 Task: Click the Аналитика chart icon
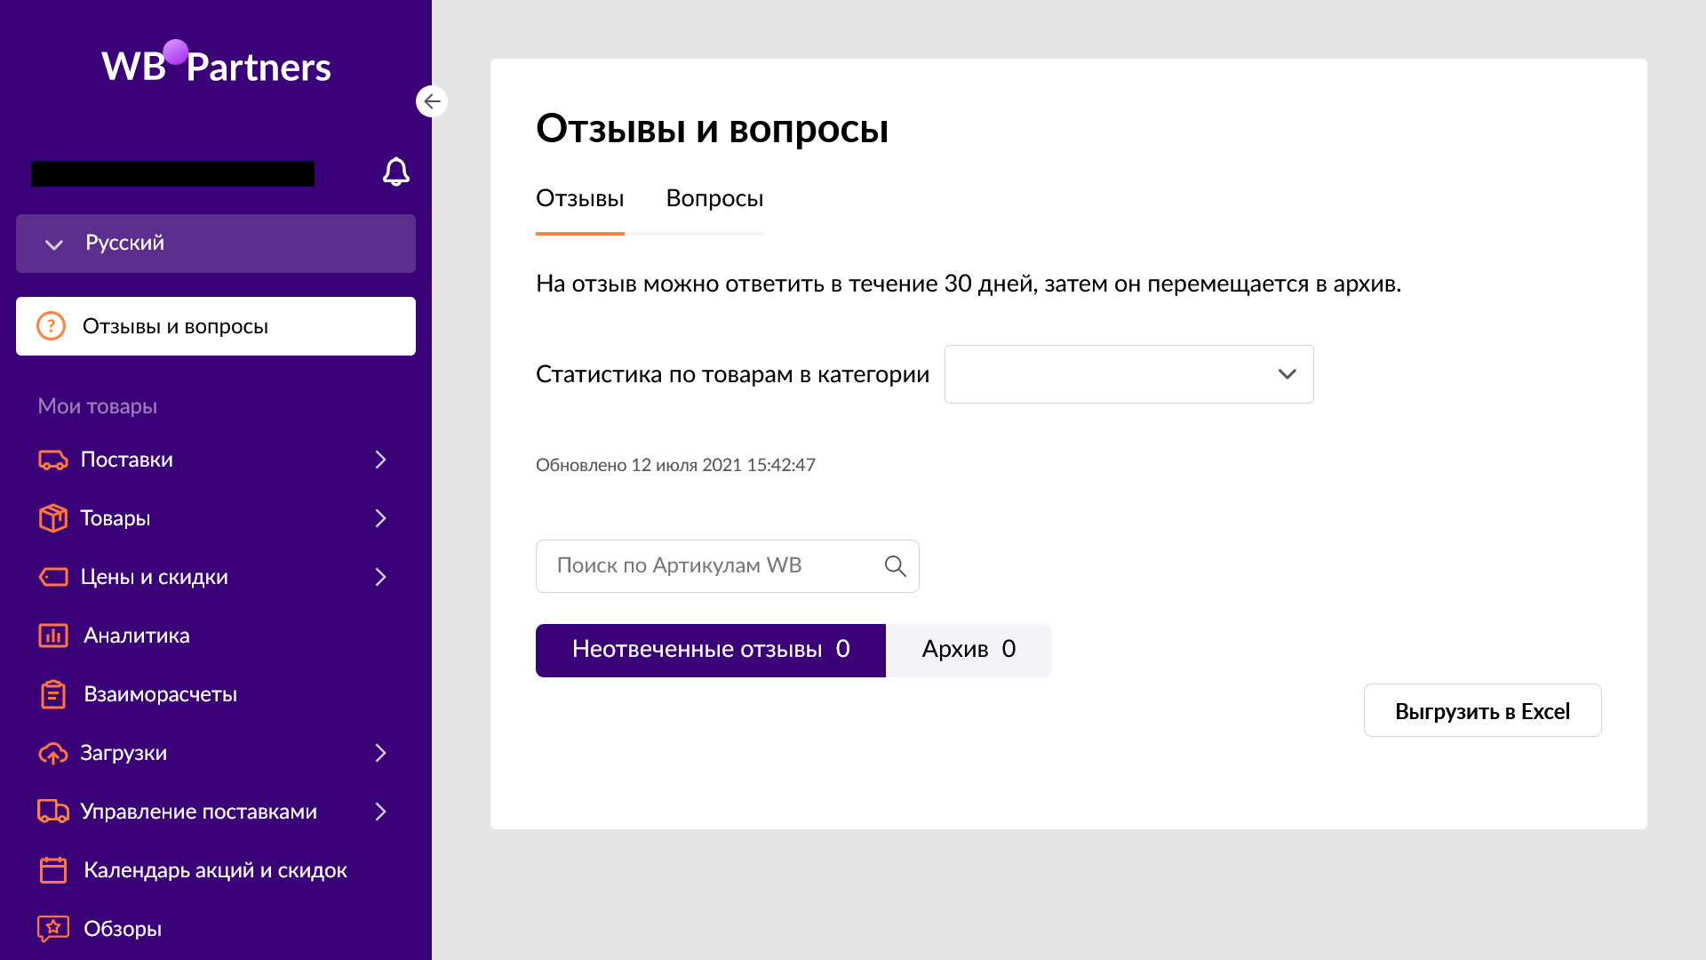click(x=53, y=636)
